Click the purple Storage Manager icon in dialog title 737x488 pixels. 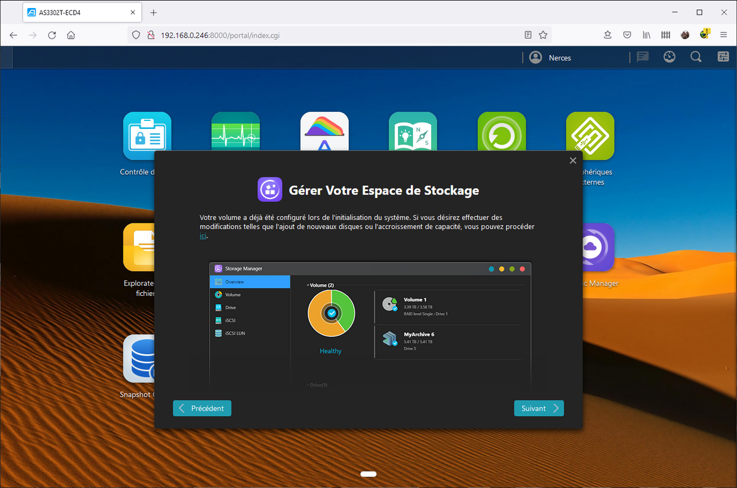270,190
